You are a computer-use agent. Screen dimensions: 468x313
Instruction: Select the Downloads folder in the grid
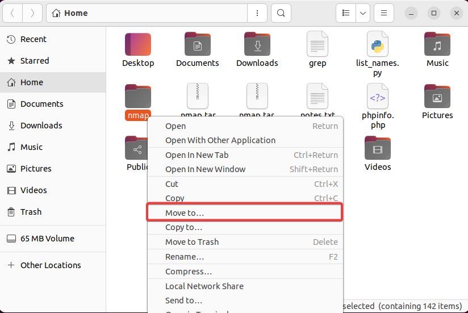pyautogui.click(x=257, y=50)
